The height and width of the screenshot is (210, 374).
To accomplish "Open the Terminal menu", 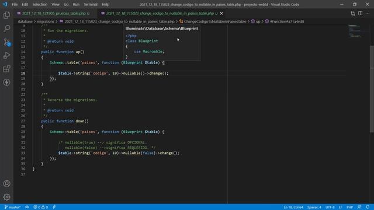I will 91,4.
